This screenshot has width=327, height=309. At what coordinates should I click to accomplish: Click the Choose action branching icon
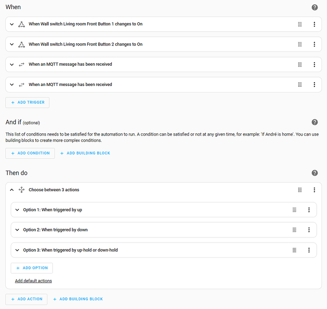21,190
